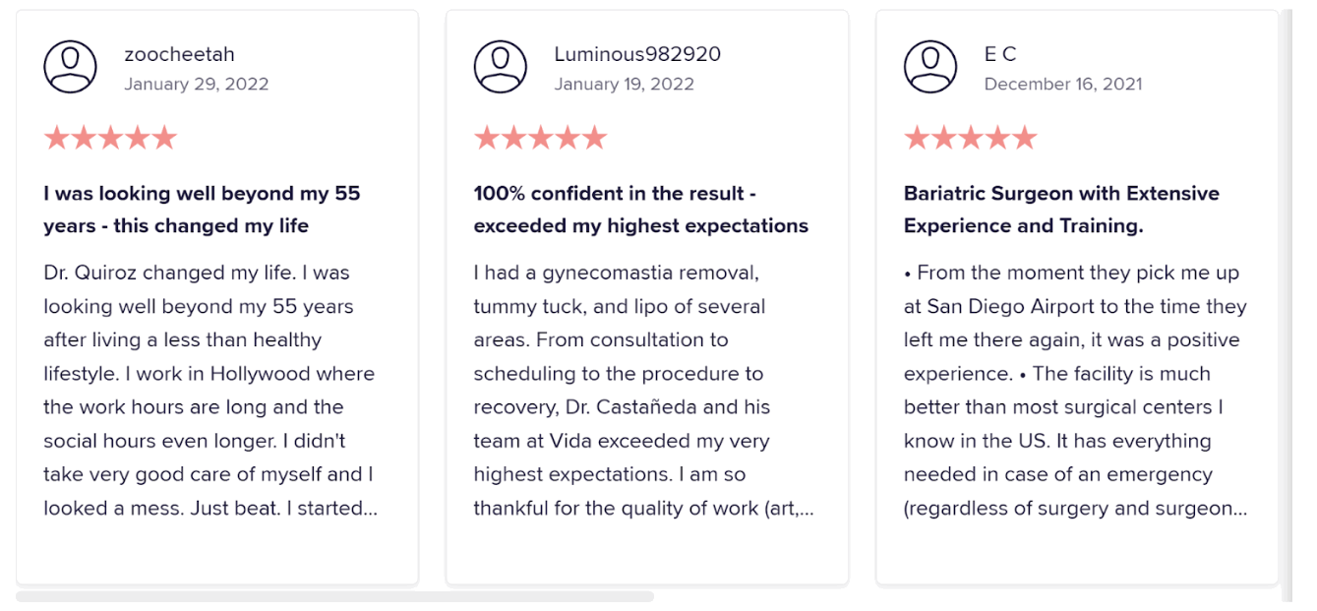Click E C's profile avatar icon
Screen dimensions: 1317x611
[930, 67]
